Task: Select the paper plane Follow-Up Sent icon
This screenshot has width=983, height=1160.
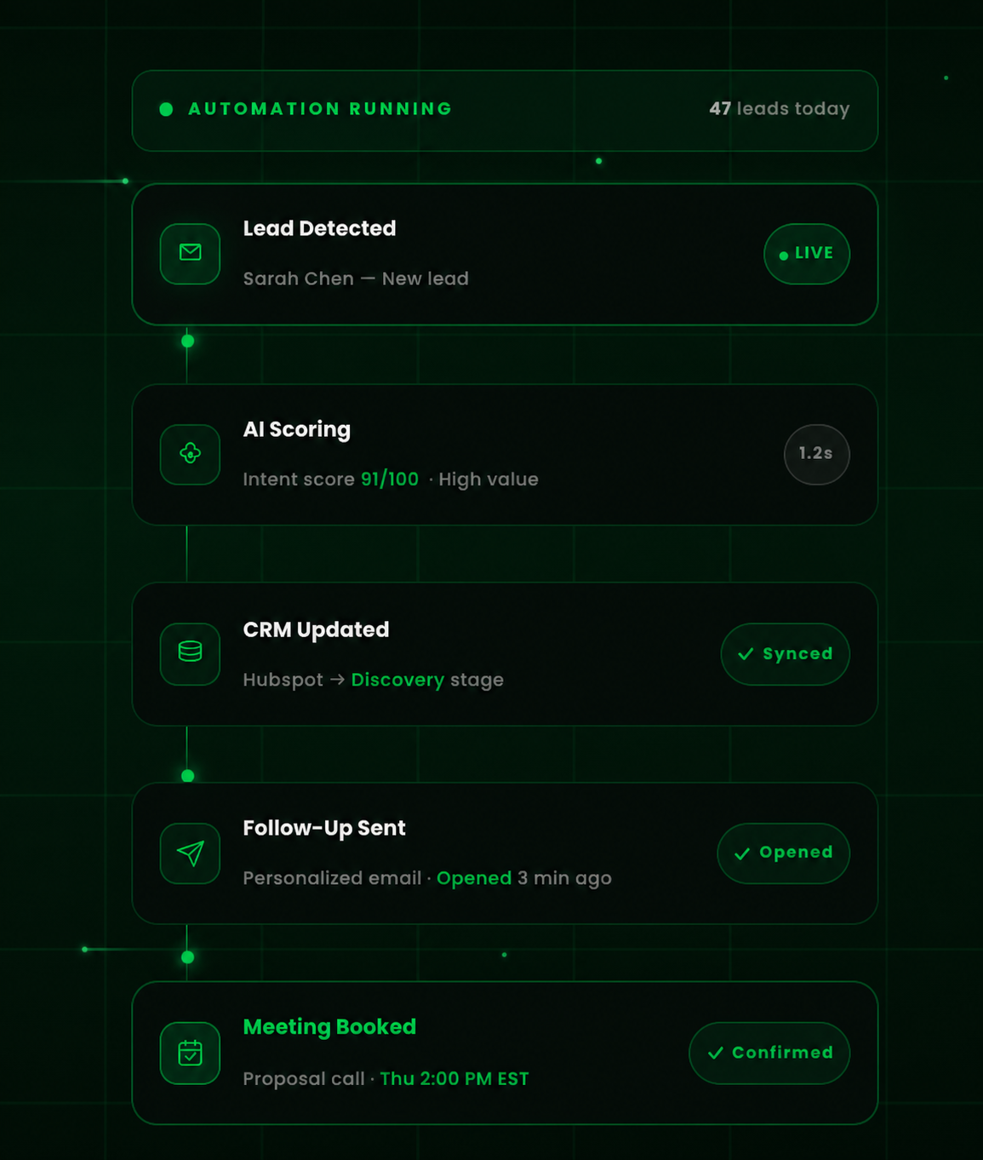Action: (x=191, y=853)
